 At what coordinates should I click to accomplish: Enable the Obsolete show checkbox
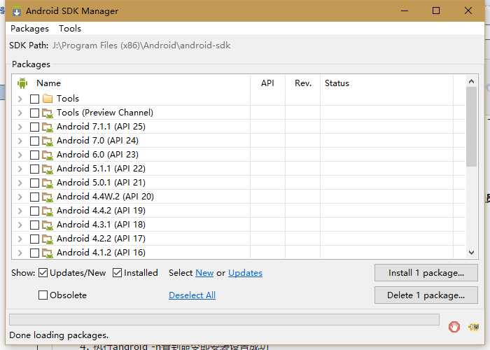tap(43, 295)
